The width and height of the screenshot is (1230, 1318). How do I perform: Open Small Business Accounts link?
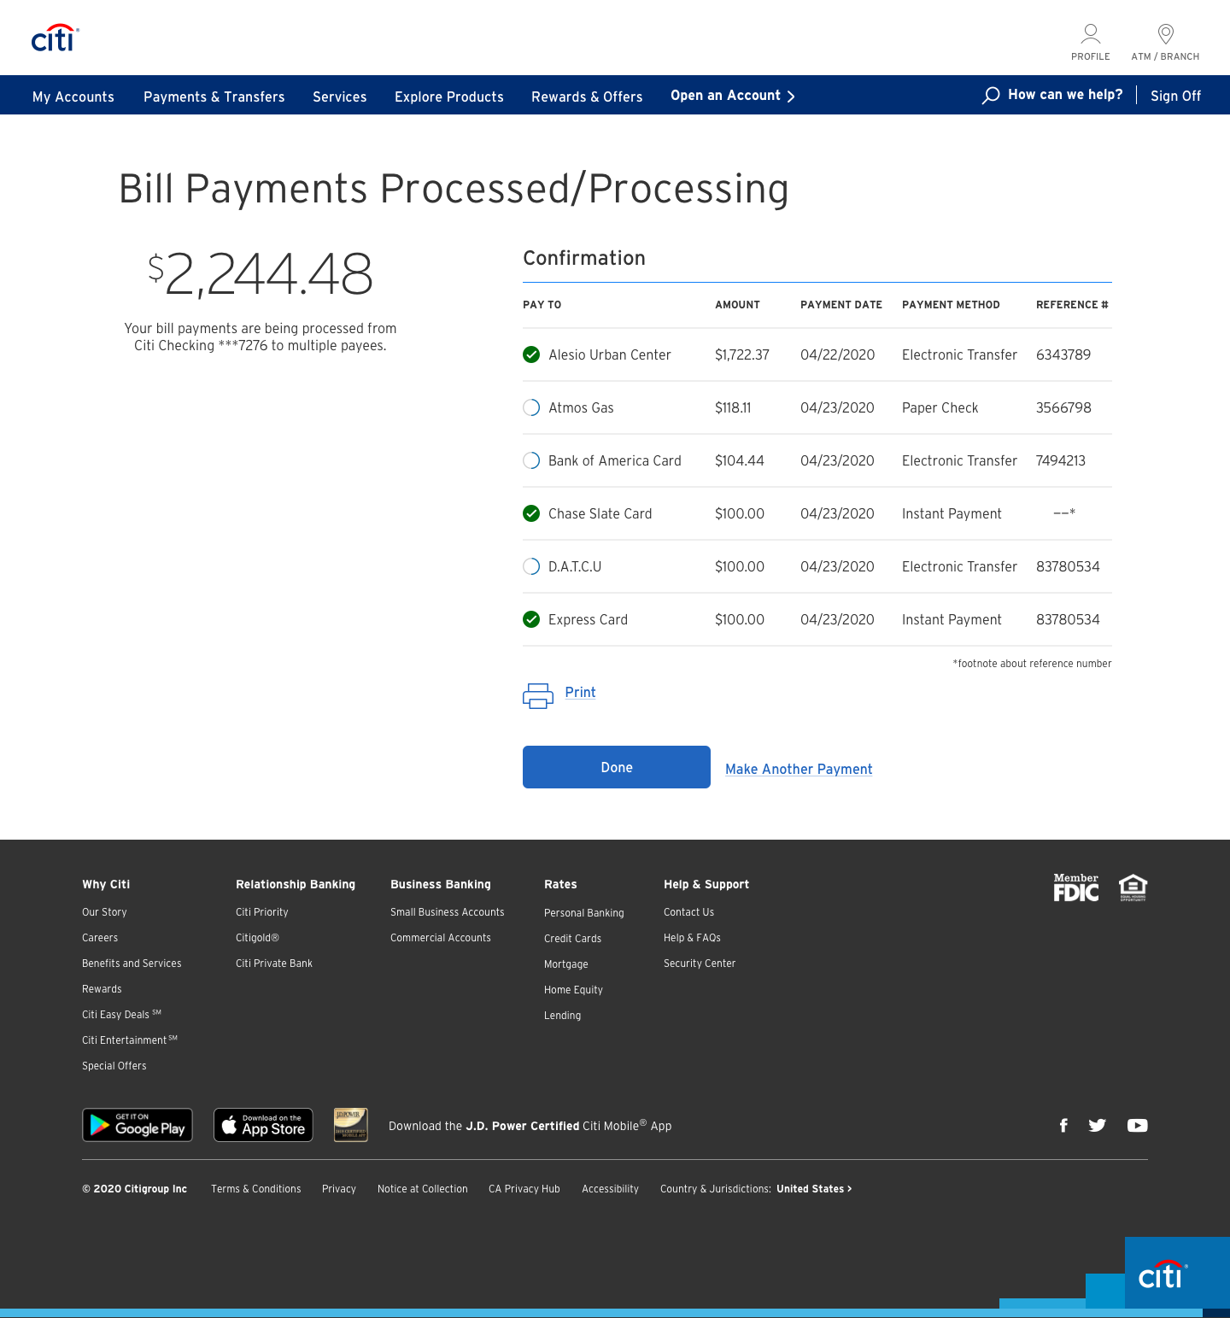click(x=448, y=911)
